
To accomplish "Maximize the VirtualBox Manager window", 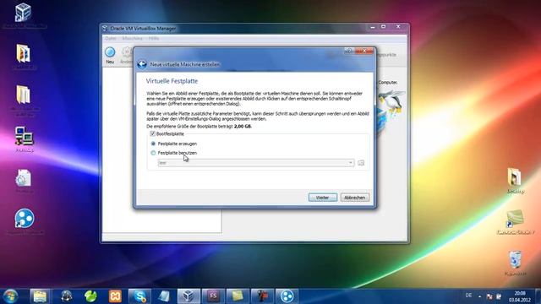I will pyautogui.click(x=383, y=26).
